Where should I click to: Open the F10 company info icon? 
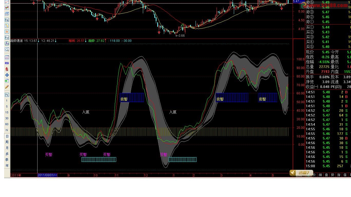pyautogui.click(x=7, y=20)
